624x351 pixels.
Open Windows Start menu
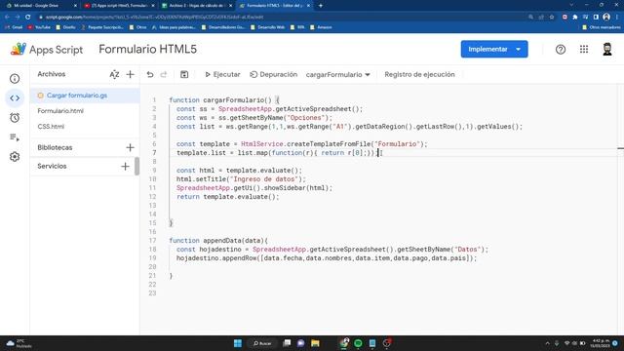coord(238,343)
